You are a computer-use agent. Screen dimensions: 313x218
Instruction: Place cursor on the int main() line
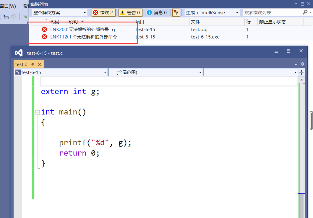64,112
